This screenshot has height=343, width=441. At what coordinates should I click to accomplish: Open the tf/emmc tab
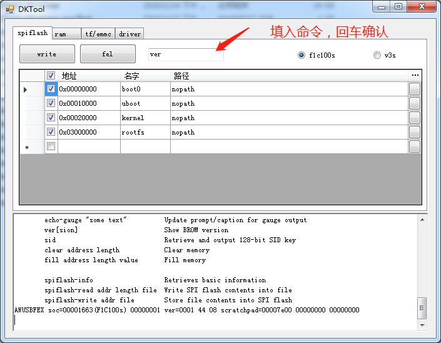[98, 34]
